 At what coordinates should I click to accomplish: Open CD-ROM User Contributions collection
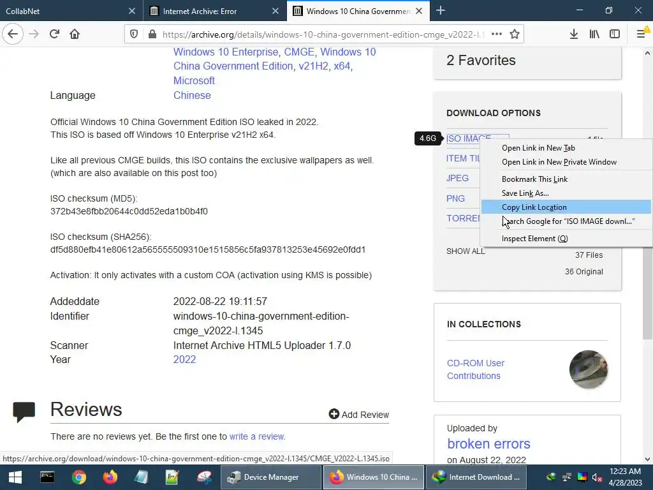476,369
